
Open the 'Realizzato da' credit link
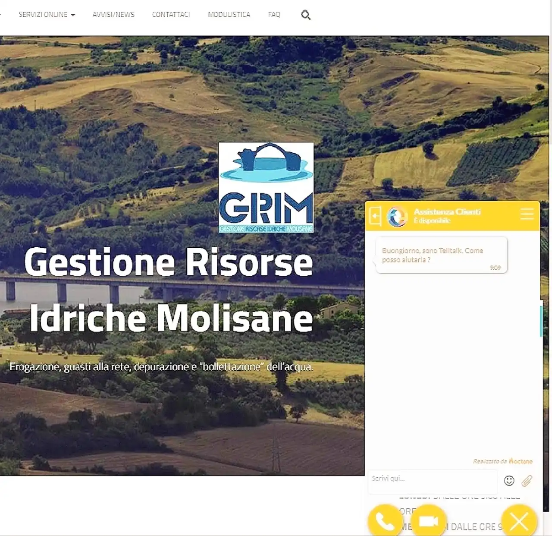503,461
